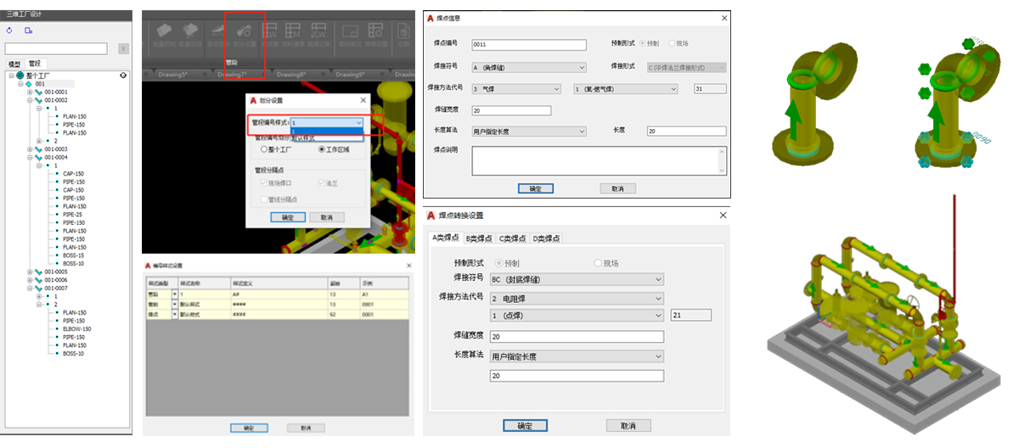
Task: Collapse the 001-0002 tree node
Action: pyautogui.click(x=30, y=100)
